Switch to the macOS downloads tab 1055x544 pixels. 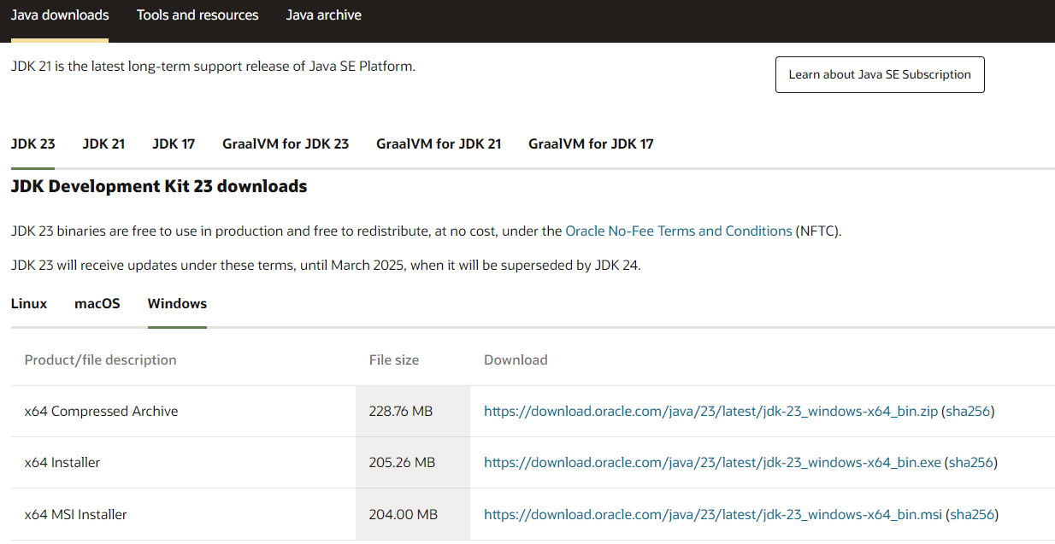pos(97,304)
